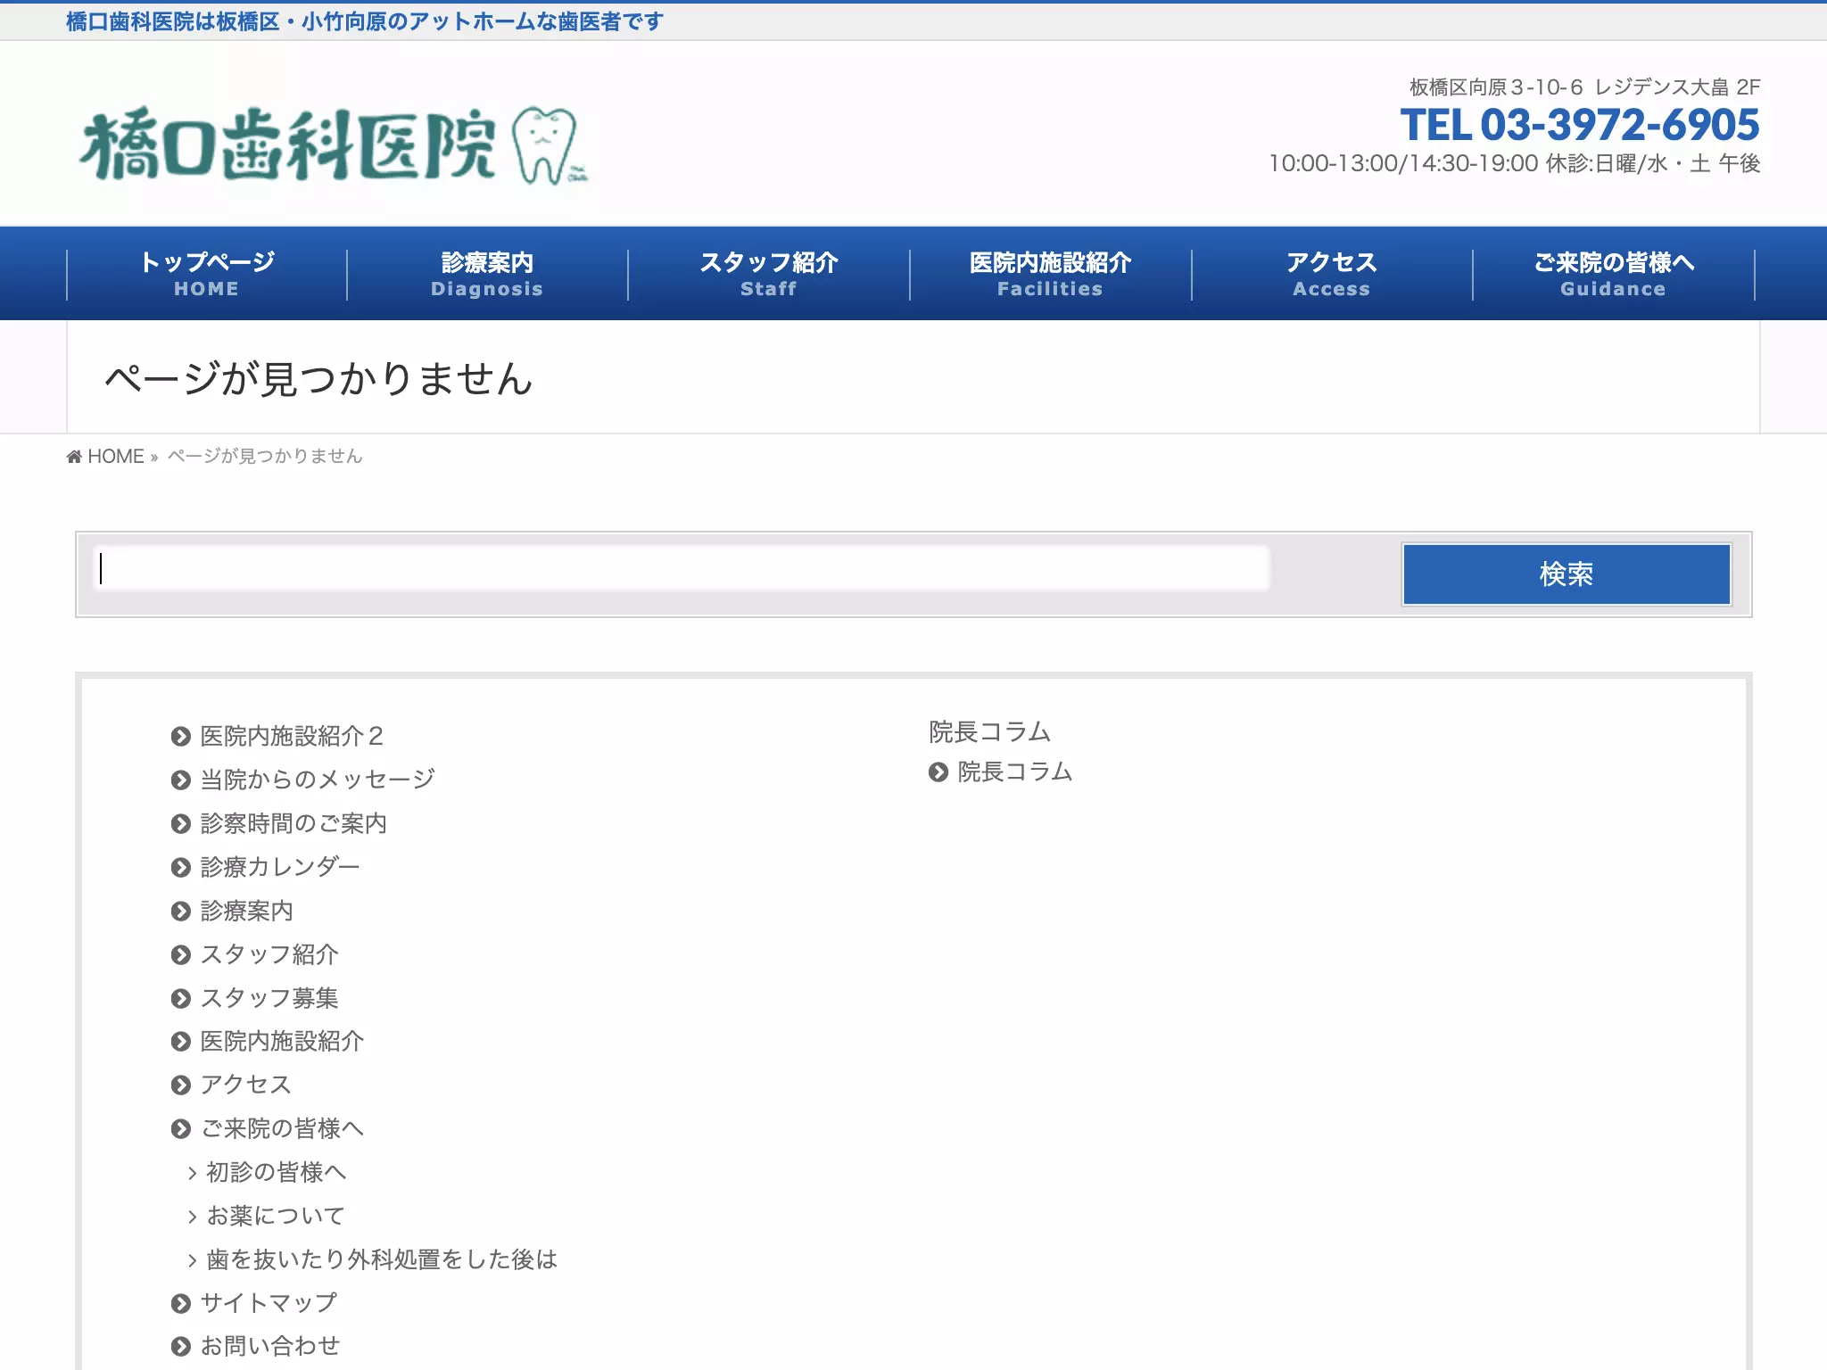This screenshot has height=1370, width=1827.
Task: Open the トップページ HOME menu item
Action: click(x=207, y=274)
